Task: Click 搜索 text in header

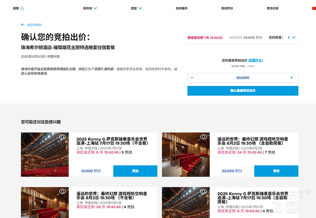Action: [x=16, y=8]
